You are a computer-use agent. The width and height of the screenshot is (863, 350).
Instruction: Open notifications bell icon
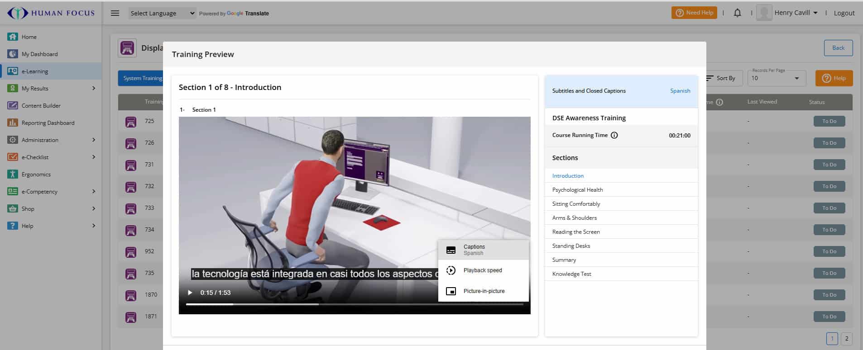pos(737,13)
